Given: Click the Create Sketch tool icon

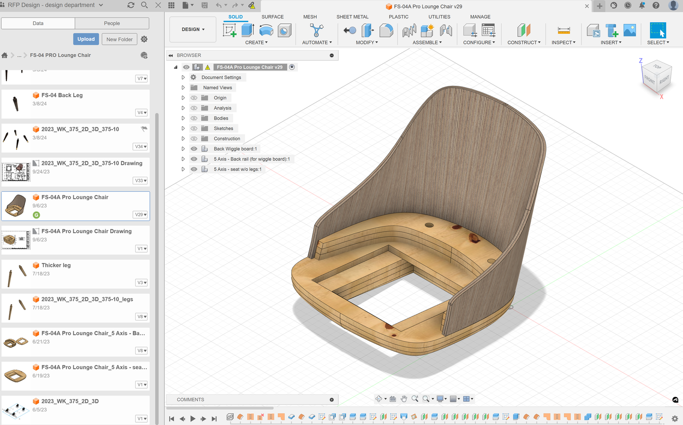Looking at the screenshot, I should pyautogui.click(x=229, y=30).
